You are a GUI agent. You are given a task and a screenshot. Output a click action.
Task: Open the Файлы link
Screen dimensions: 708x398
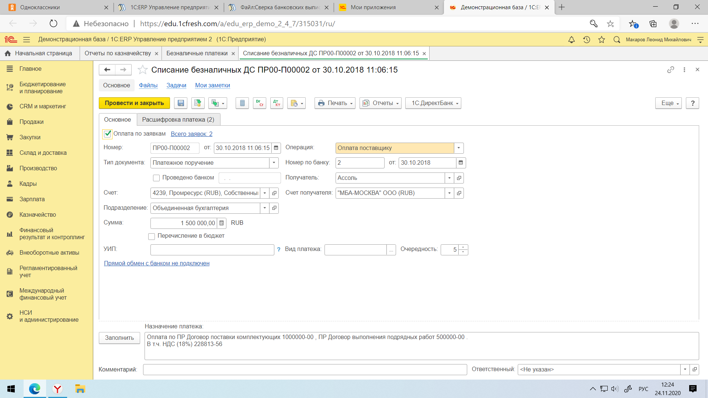[x=148, y=85]
